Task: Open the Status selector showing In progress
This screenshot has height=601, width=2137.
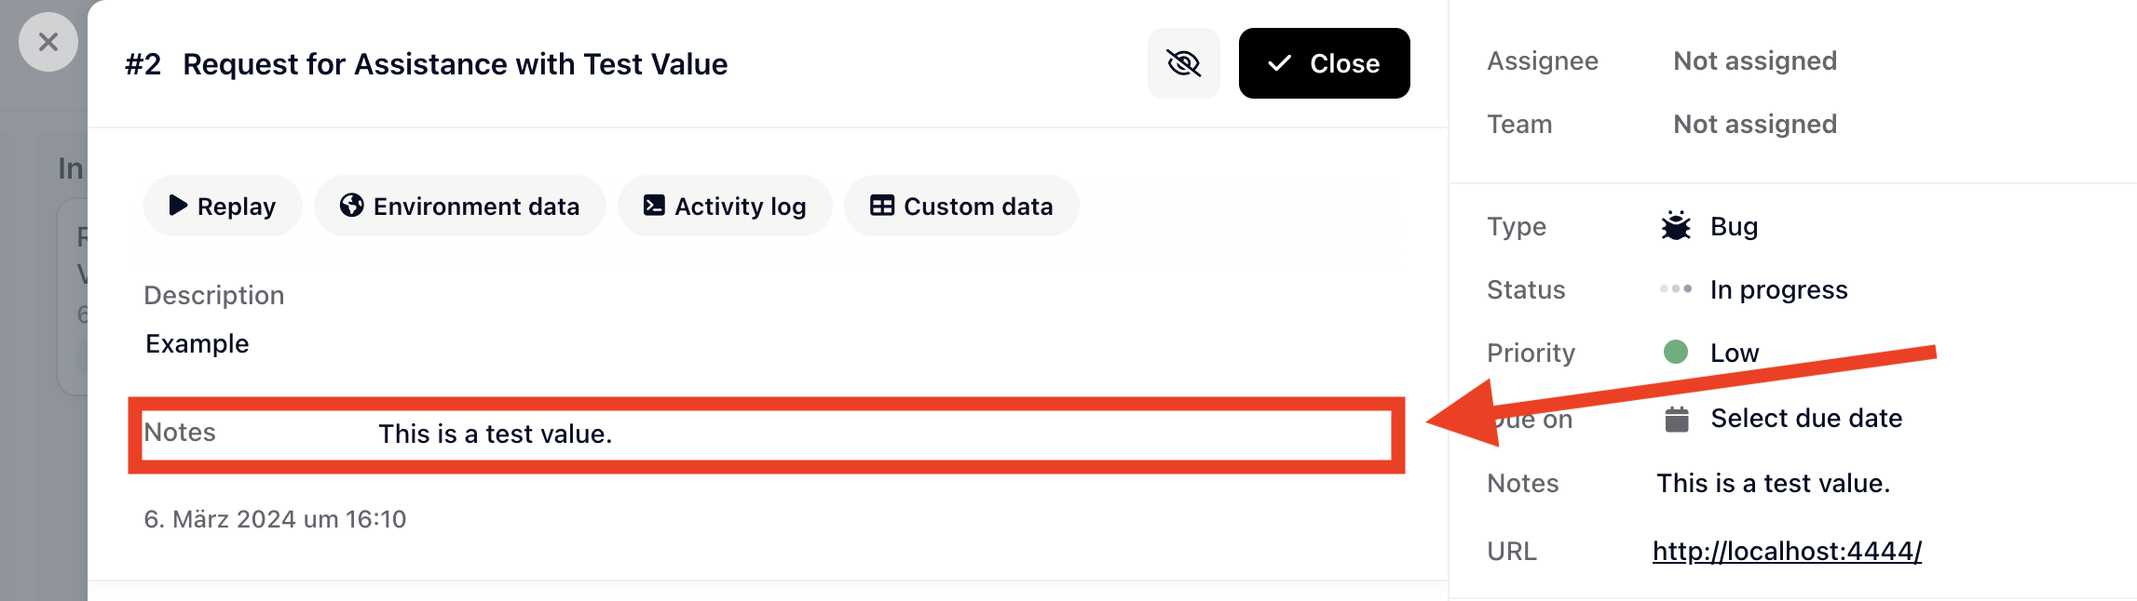Action: [x=1779, y=289]
